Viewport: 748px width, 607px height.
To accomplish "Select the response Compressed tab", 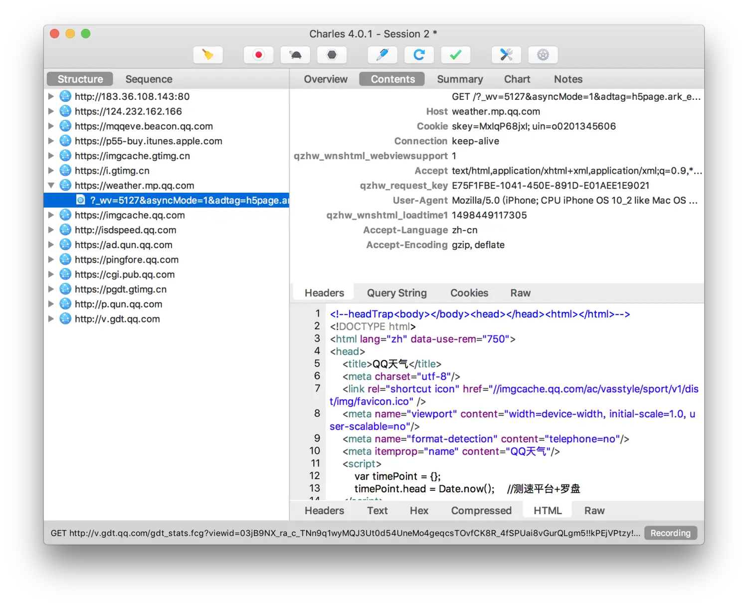I will (x=481, y=511).
